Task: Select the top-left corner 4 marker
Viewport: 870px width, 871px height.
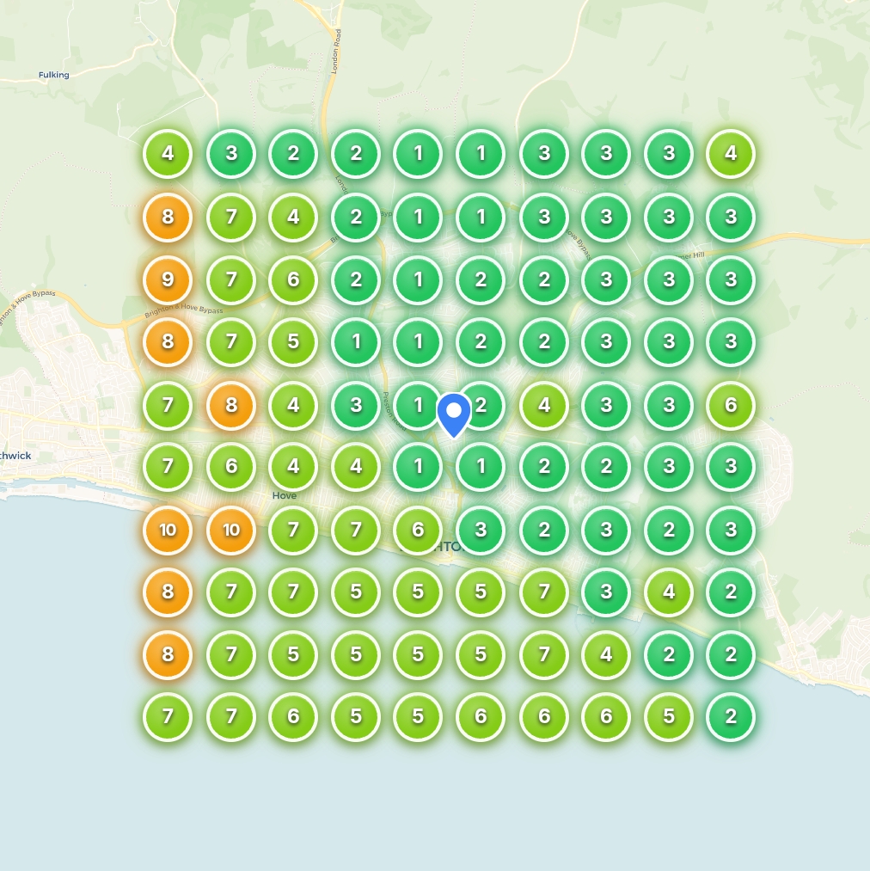Action: [168, 154]
